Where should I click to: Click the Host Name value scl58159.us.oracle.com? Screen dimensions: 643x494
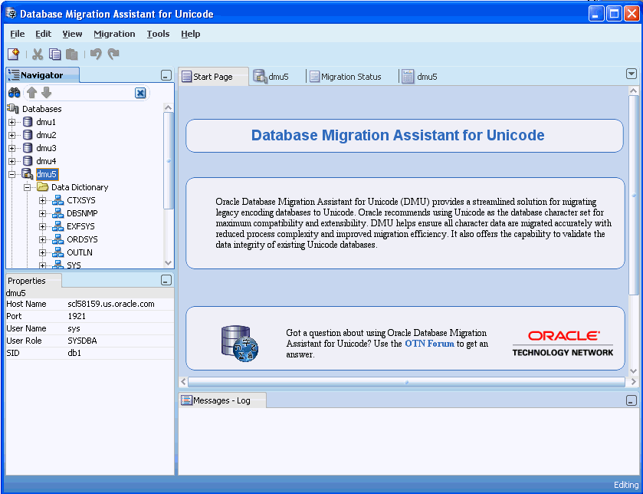pos(111,304)
